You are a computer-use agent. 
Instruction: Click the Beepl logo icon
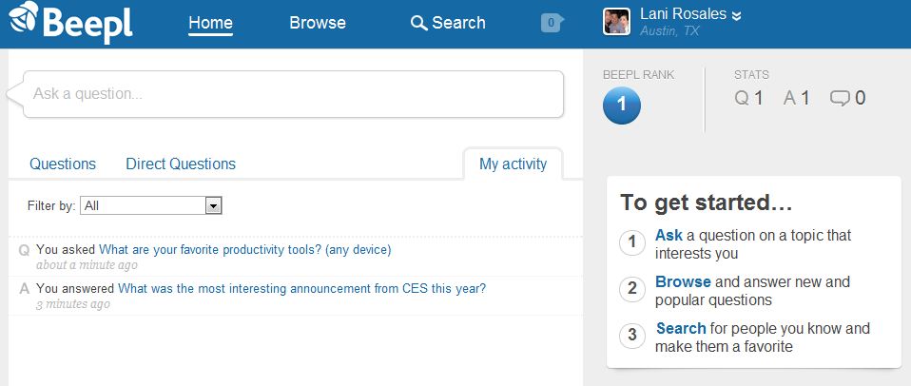click(24, 22)
